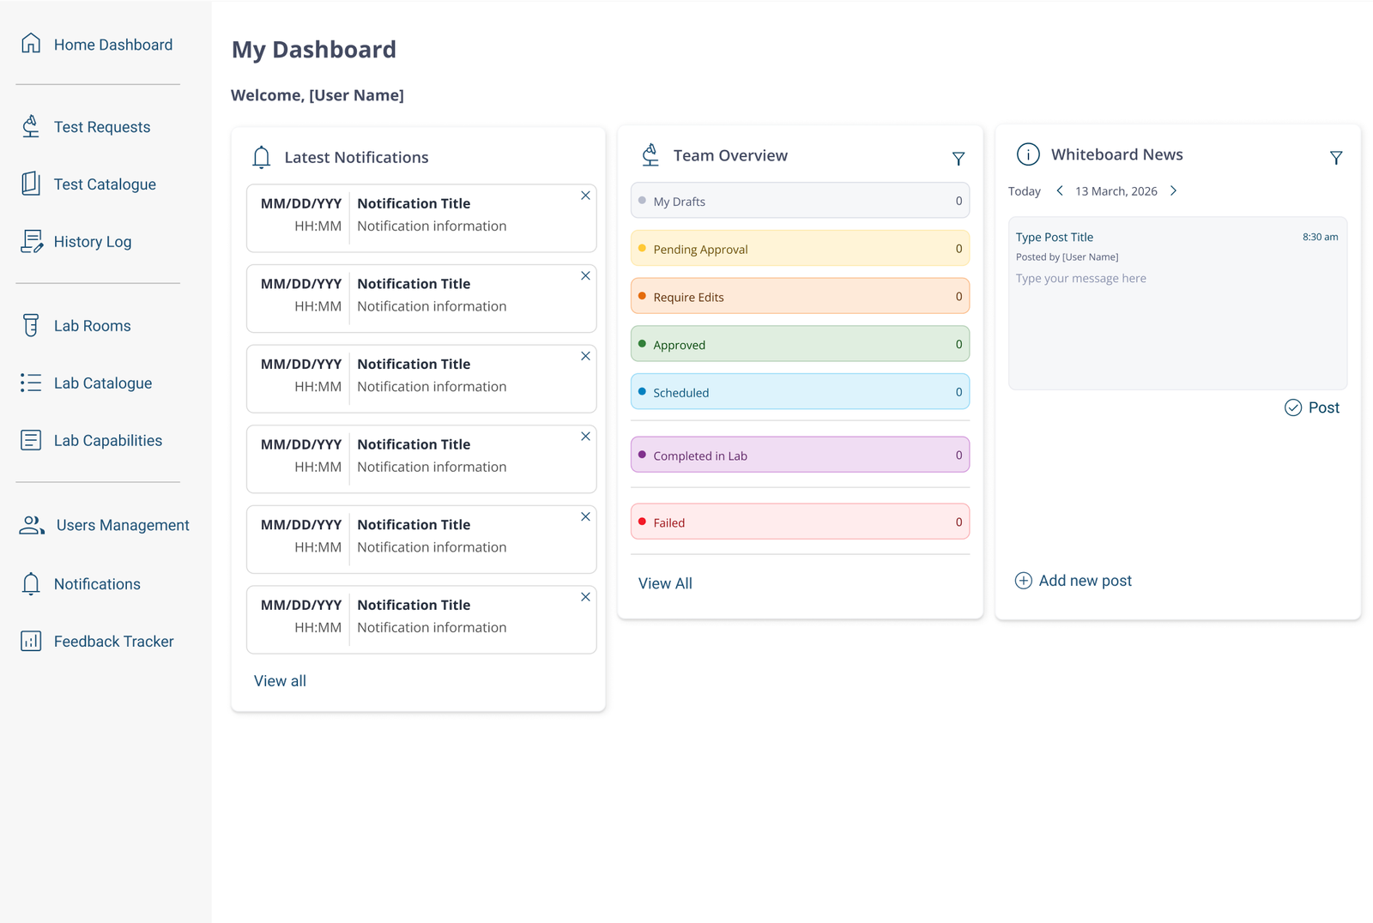Click the Welcome, [User Name] text

318,95
